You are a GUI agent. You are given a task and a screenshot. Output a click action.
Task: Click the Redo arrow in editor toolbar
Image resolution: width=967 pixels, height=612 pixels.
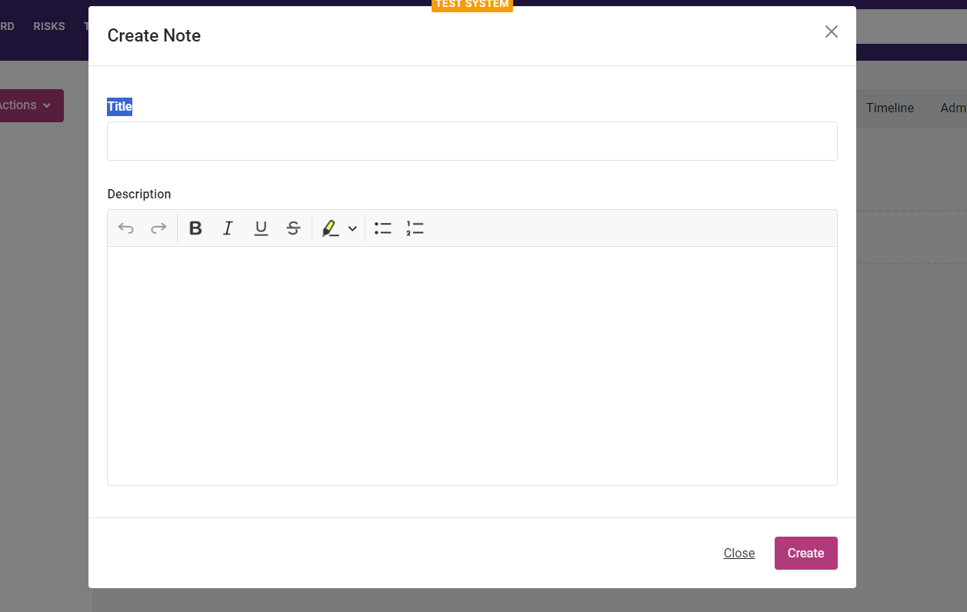(158, 228)
